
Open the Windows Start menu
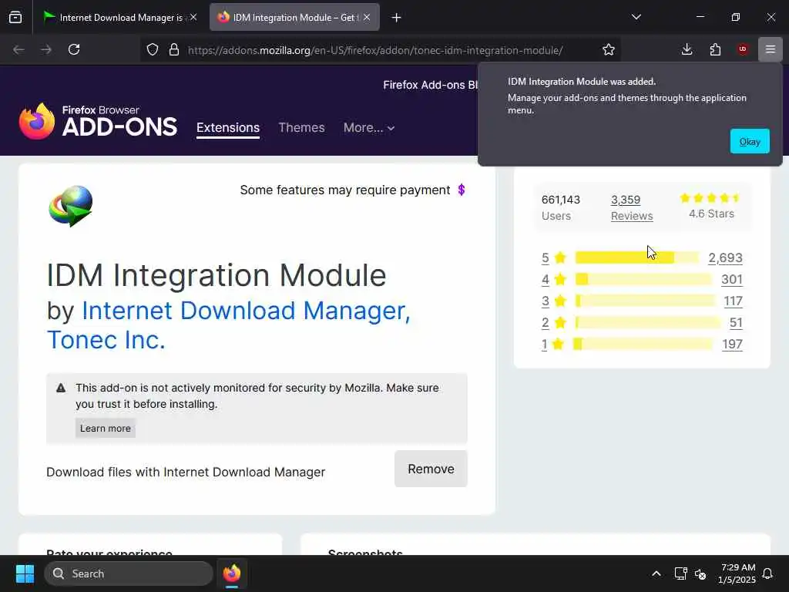click(25, 573)
